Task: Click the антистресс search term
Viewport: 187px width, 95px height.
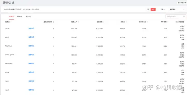Action: pyautogui.click(x=9, y=64)
